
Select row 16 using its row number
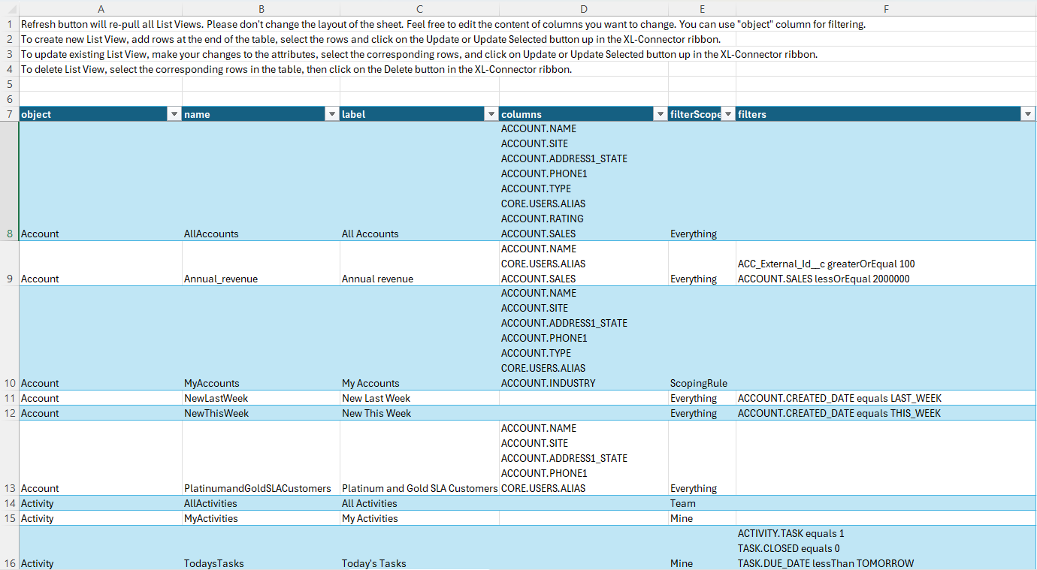9,563
